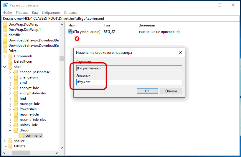Screen dimensions: 241x157
Task: Click the change-passphrase folder icon
Action: 16,72
